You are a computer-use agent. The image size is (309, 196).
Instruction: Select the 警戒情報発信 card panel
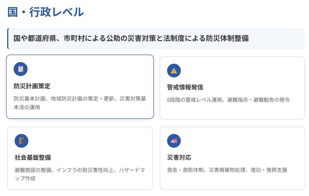[232, 87]
